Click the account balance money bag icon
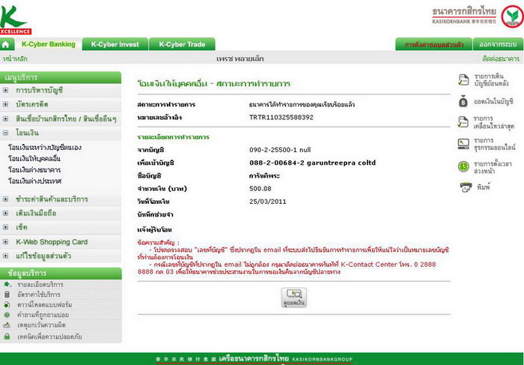524x365 pixels. pyautogui.click(x=463, y=100)
